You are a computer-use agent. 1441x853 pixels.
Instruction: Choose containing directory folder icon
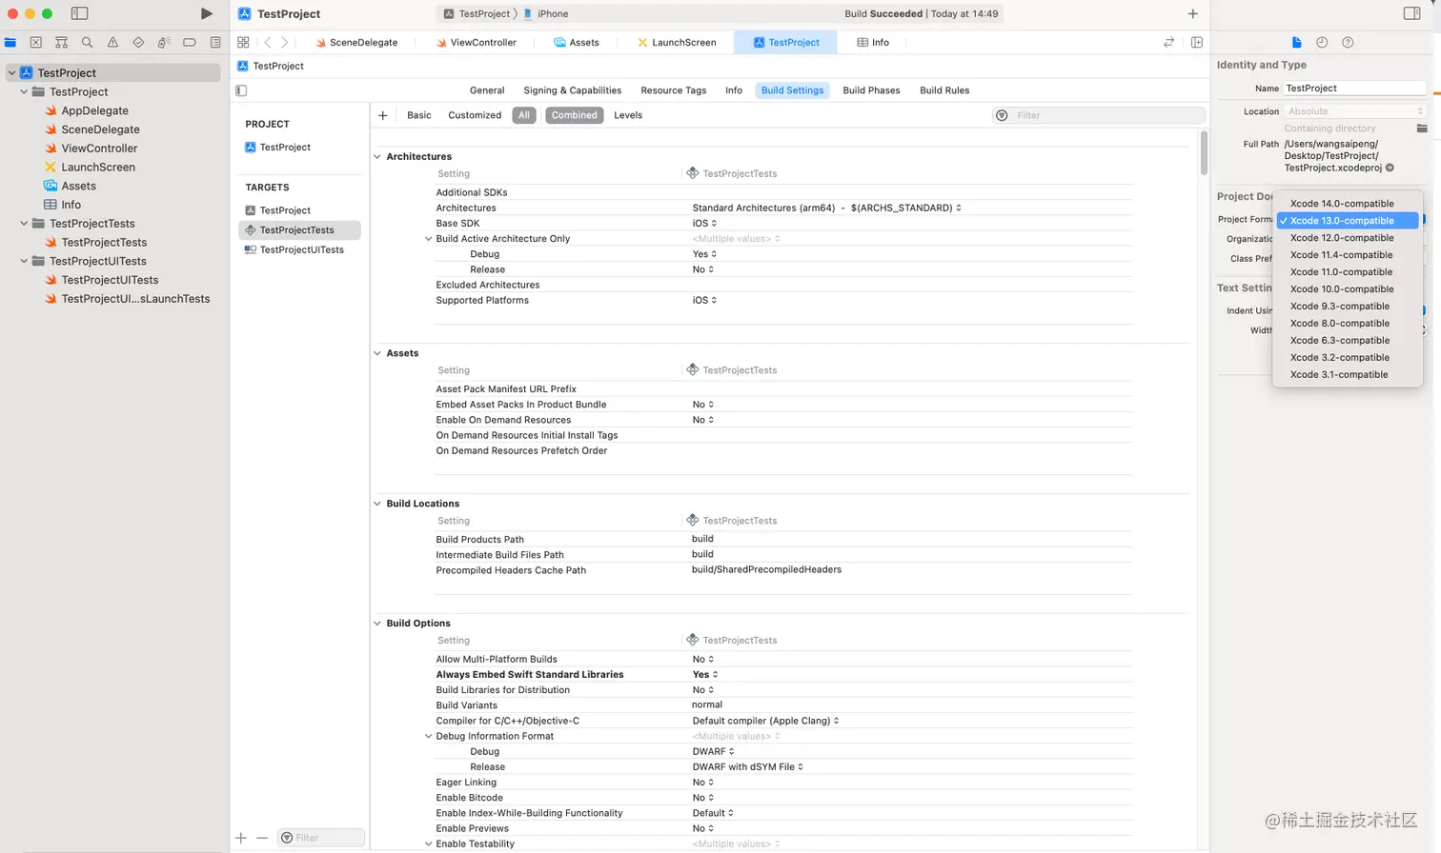[x=1421, y=129]
